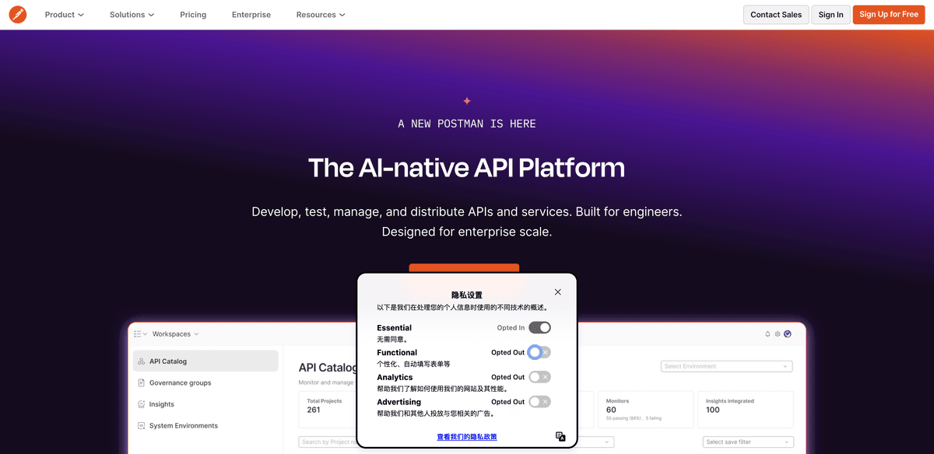Click Sign Up for Free

(x=889, y=15)
